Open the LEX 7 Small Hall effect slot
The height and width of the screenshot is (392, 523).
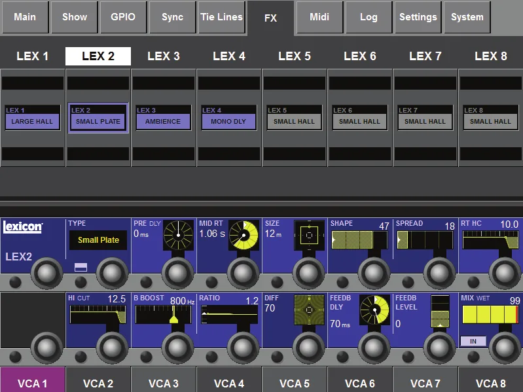(x=425, y=118)
